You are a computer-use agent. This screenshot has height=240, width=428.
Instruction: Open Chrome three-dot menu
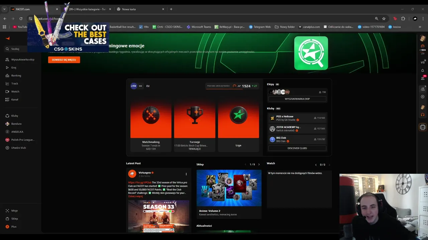pos(423,19)
